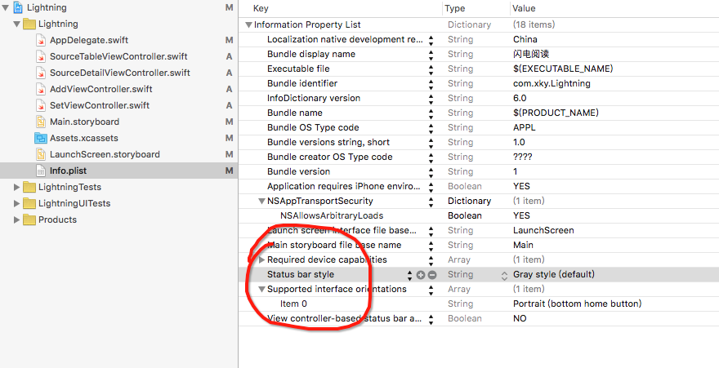Click the Key column header
Screen dimensions: 719x368
[261, 8]
